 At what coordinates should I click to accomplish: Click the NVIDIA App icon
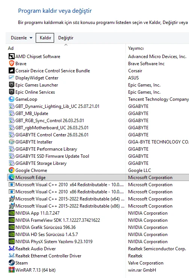[12, 213]
